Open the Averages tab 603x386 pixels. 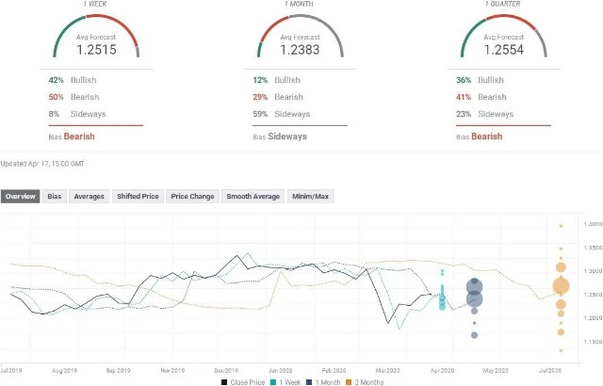click(x=90, y=197)
